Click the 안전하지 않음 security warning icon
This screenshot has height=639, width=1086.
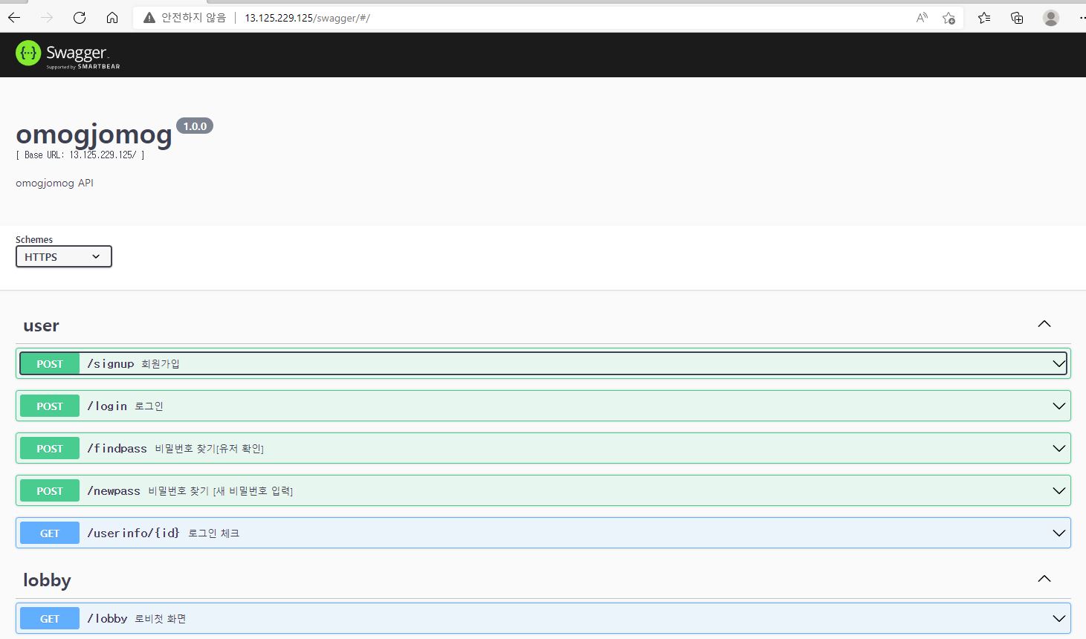coord(147,17)
